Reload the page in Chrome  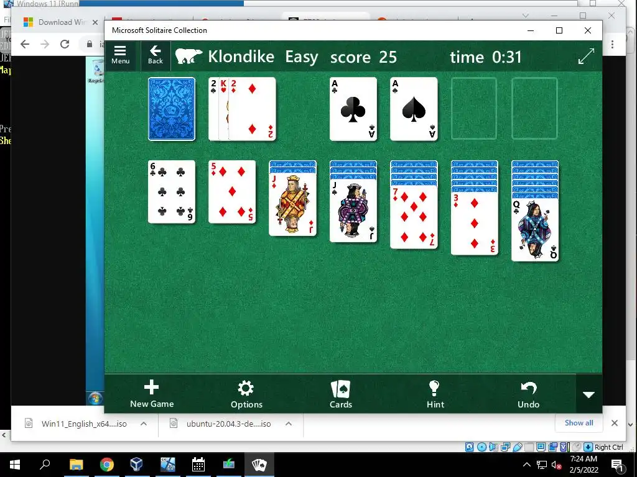point(65,44)
